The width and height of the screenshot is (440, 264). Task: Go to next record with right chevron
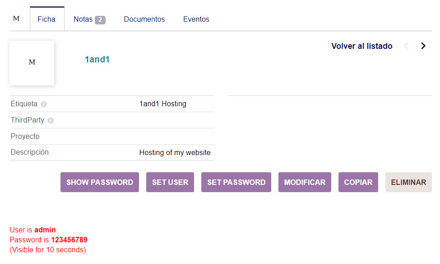pyautogui.click(x=423, y=46)
